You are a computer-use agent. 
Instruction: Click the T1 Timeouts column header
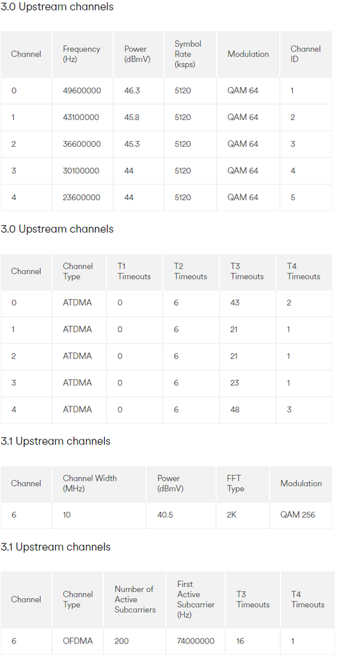(x=134, y=271)
